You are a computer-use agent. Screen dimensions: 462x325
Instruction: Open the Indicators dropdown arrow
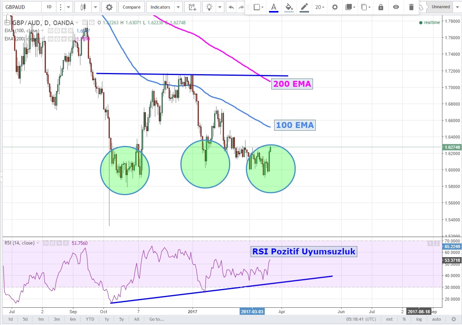[x=178, y=7]
